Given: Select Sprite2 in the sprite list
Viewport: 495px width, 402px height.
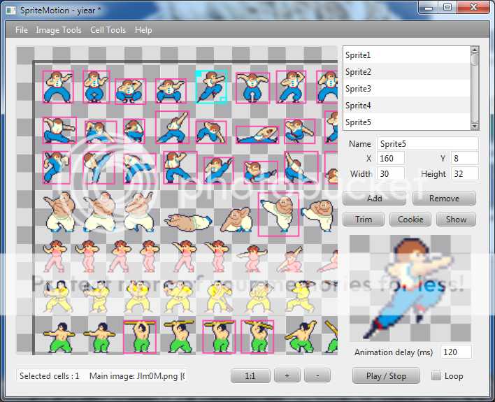Looking at the screenshot, I should (407, 72).
